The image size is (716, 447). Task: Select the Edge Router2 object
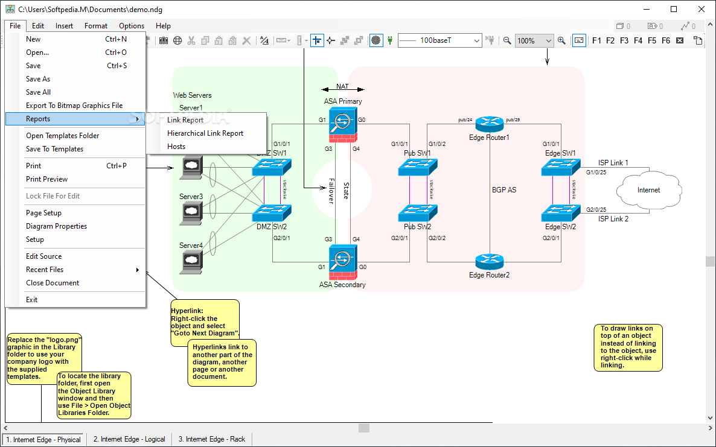pyautogui.click(x=489, y=262)
